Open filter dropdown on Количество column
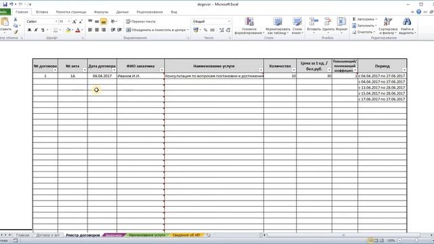This screenshot has width=434, height=244. [294, 70]
